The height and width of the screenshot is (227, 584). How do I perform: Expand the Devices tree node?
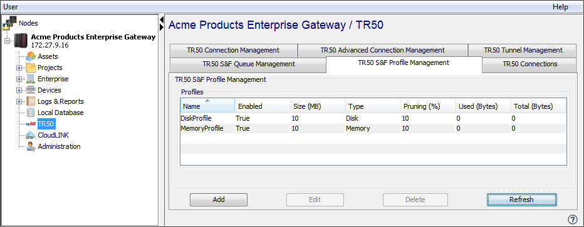[19, 90]
